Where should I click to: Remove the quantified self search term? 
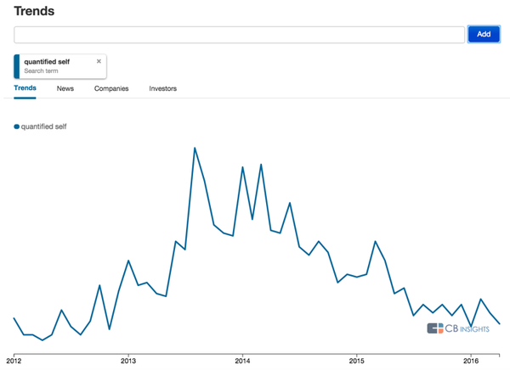coord(99,61)
